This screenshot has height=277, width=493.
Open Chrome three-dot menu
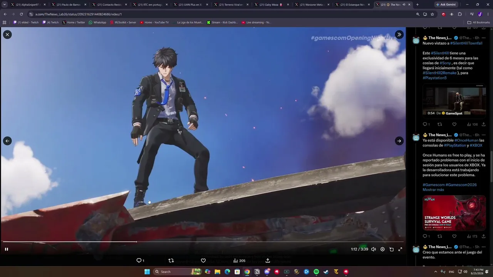pos(488,14)
